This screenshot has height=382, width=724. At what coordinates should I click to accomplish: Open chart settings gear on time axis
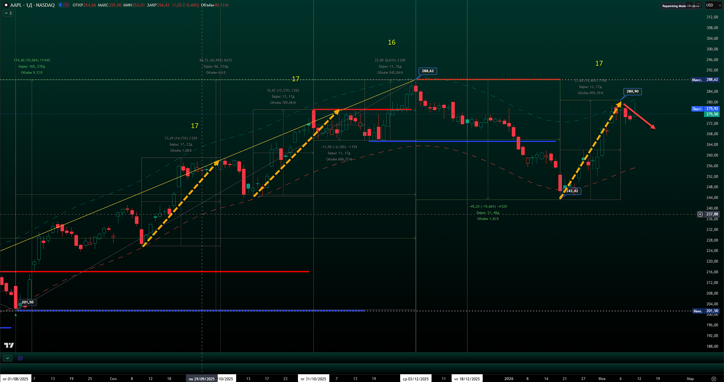coord(714,379)
